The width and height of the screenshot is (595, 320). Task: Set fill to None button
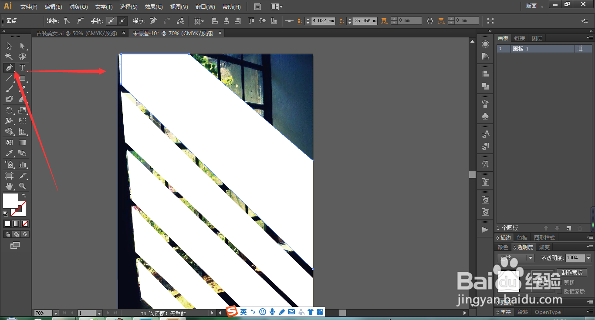tap(25, 224)
